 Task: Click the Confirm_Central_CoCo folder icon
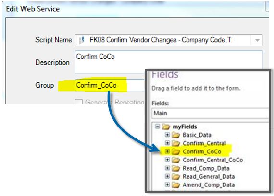coord(175,160)
